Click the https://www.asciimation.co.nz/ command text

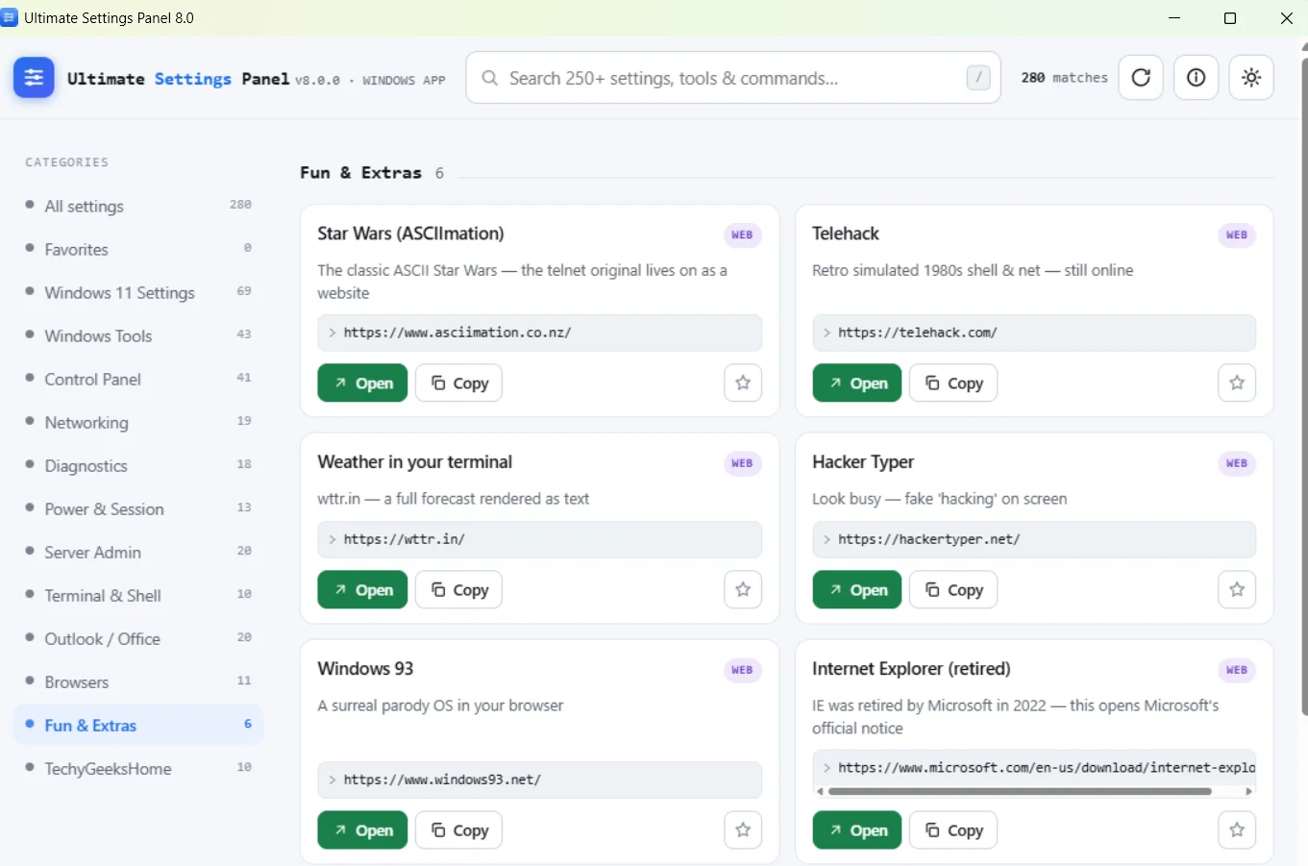[x=457, y=333]
